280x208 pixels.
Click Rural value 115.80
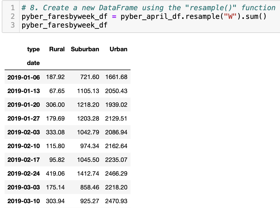(x=55, y=146)
